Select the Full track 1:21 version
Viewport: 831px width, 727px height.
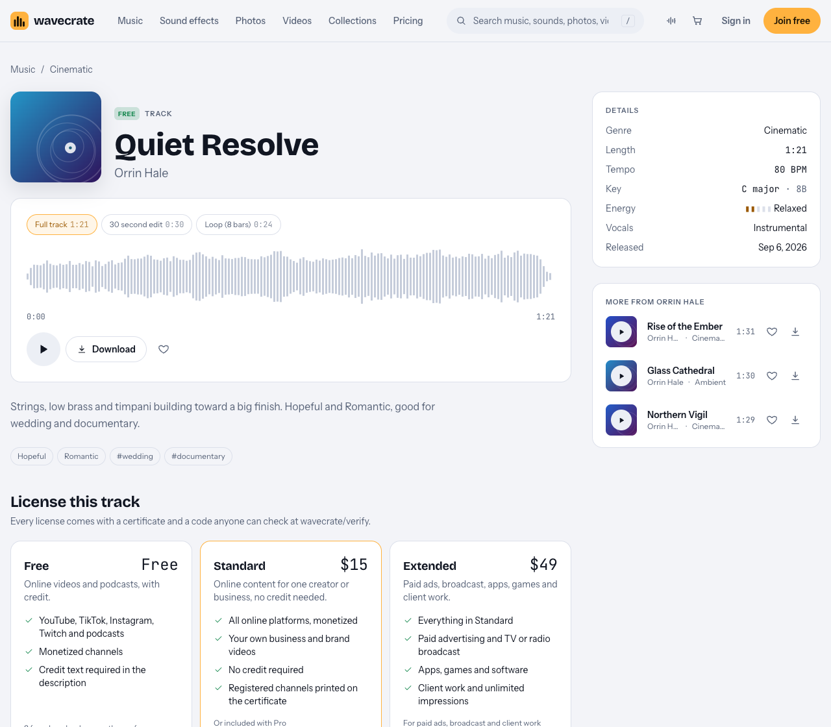(x=62, y=225)
